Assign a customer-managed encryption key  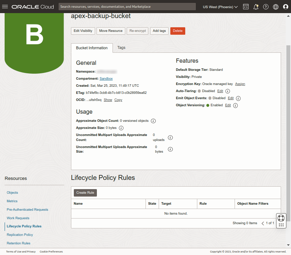[x=240, y=84]
